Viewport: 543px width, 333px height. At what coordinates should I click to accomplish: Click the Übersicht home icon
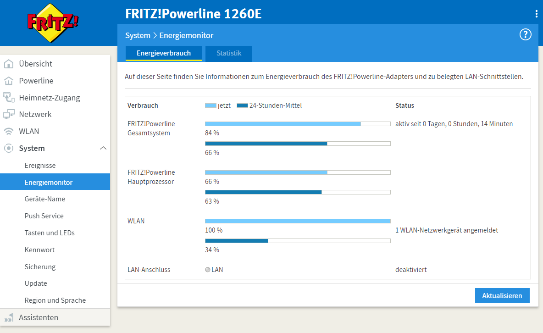[x=8, y=64]
